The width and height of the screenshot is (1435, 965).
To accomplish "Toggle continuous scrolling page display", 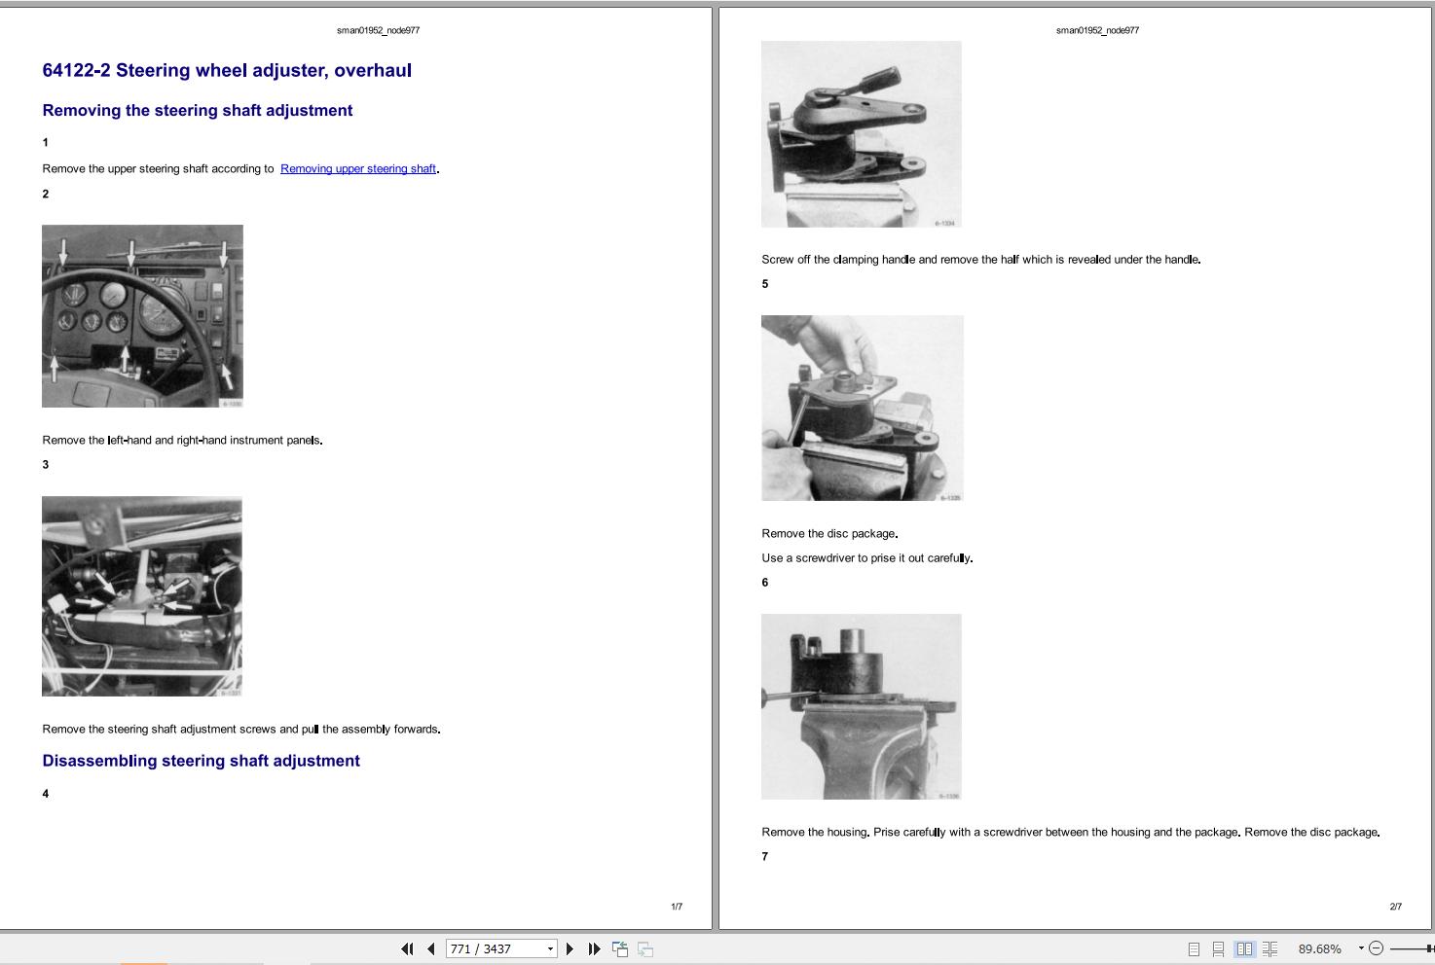I will tap(1219, 948).
